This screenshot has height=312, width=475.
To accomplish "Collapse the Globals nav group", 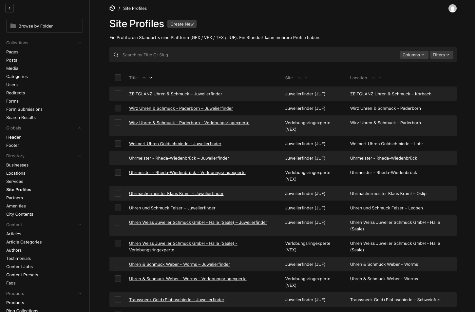I will pos(80,128).
